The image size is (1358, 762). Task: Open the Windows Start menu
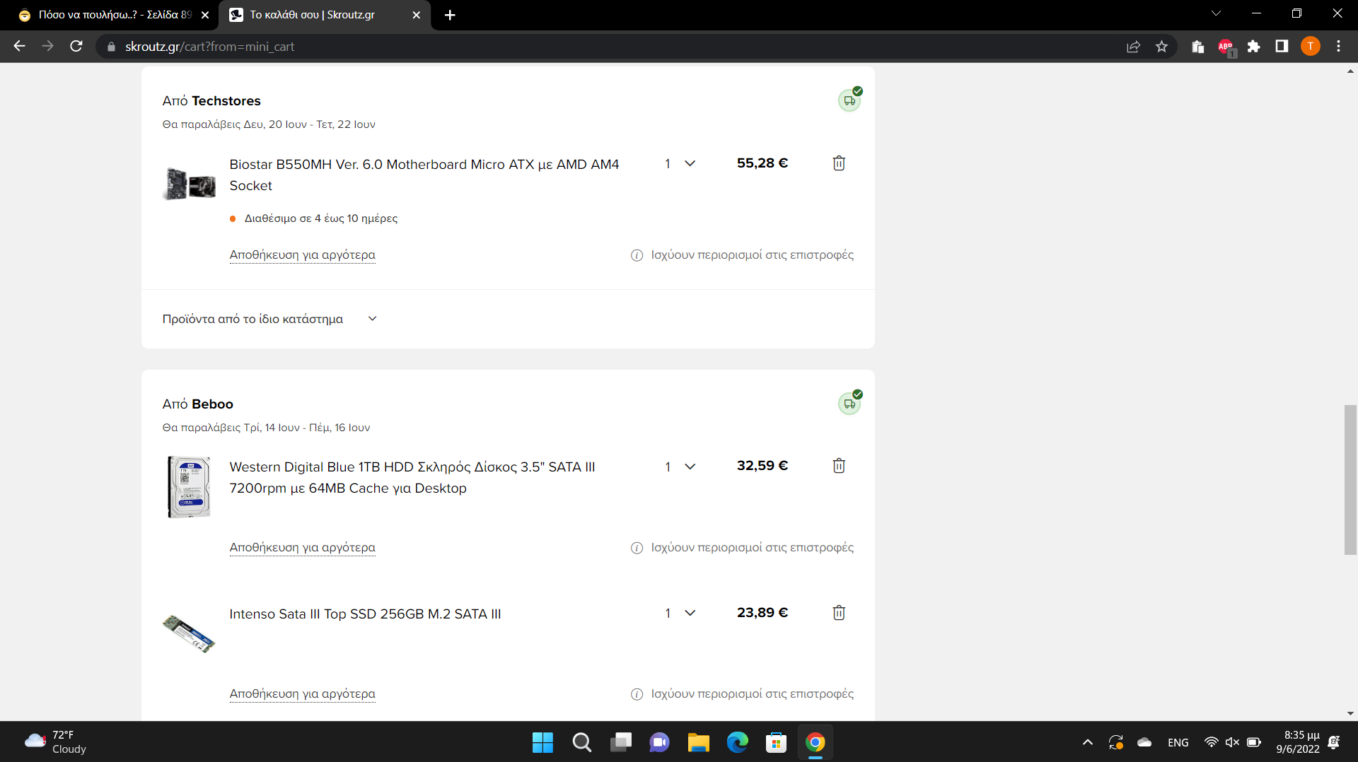click(x=542, y=742)
